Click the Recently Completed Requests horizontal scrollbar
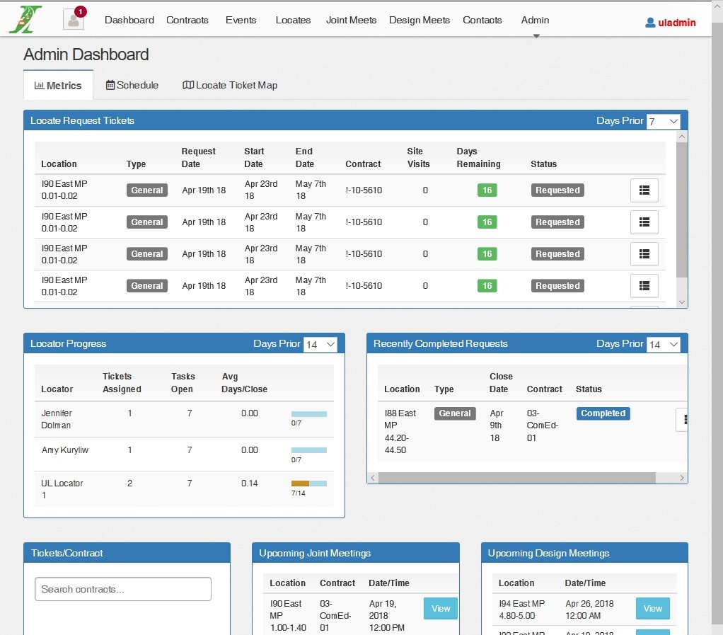 click(516, 478)
